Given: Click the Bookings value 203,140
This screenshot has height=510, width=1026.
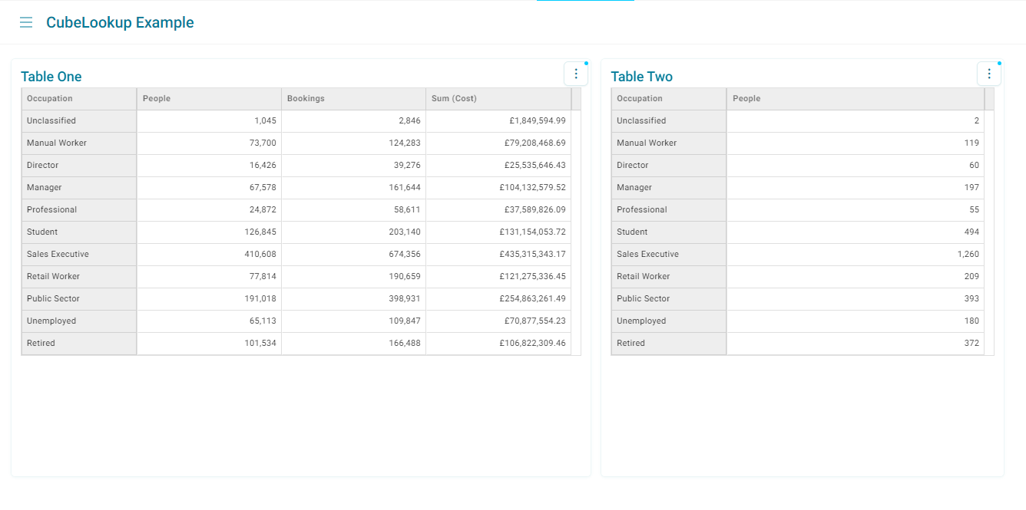Looking at the screenshot, I should coord(354,232).
